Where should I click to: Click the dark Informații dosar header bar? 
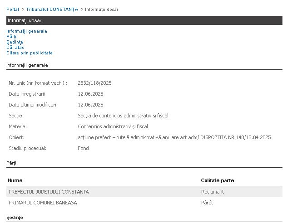tap(144, 20)
